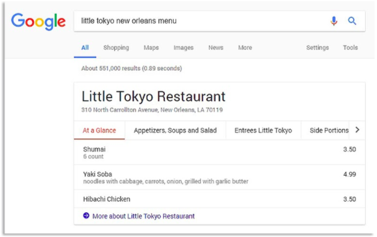Open the More search options dropdown
Screen dimensions: 377x237
[x=245, y=48]
